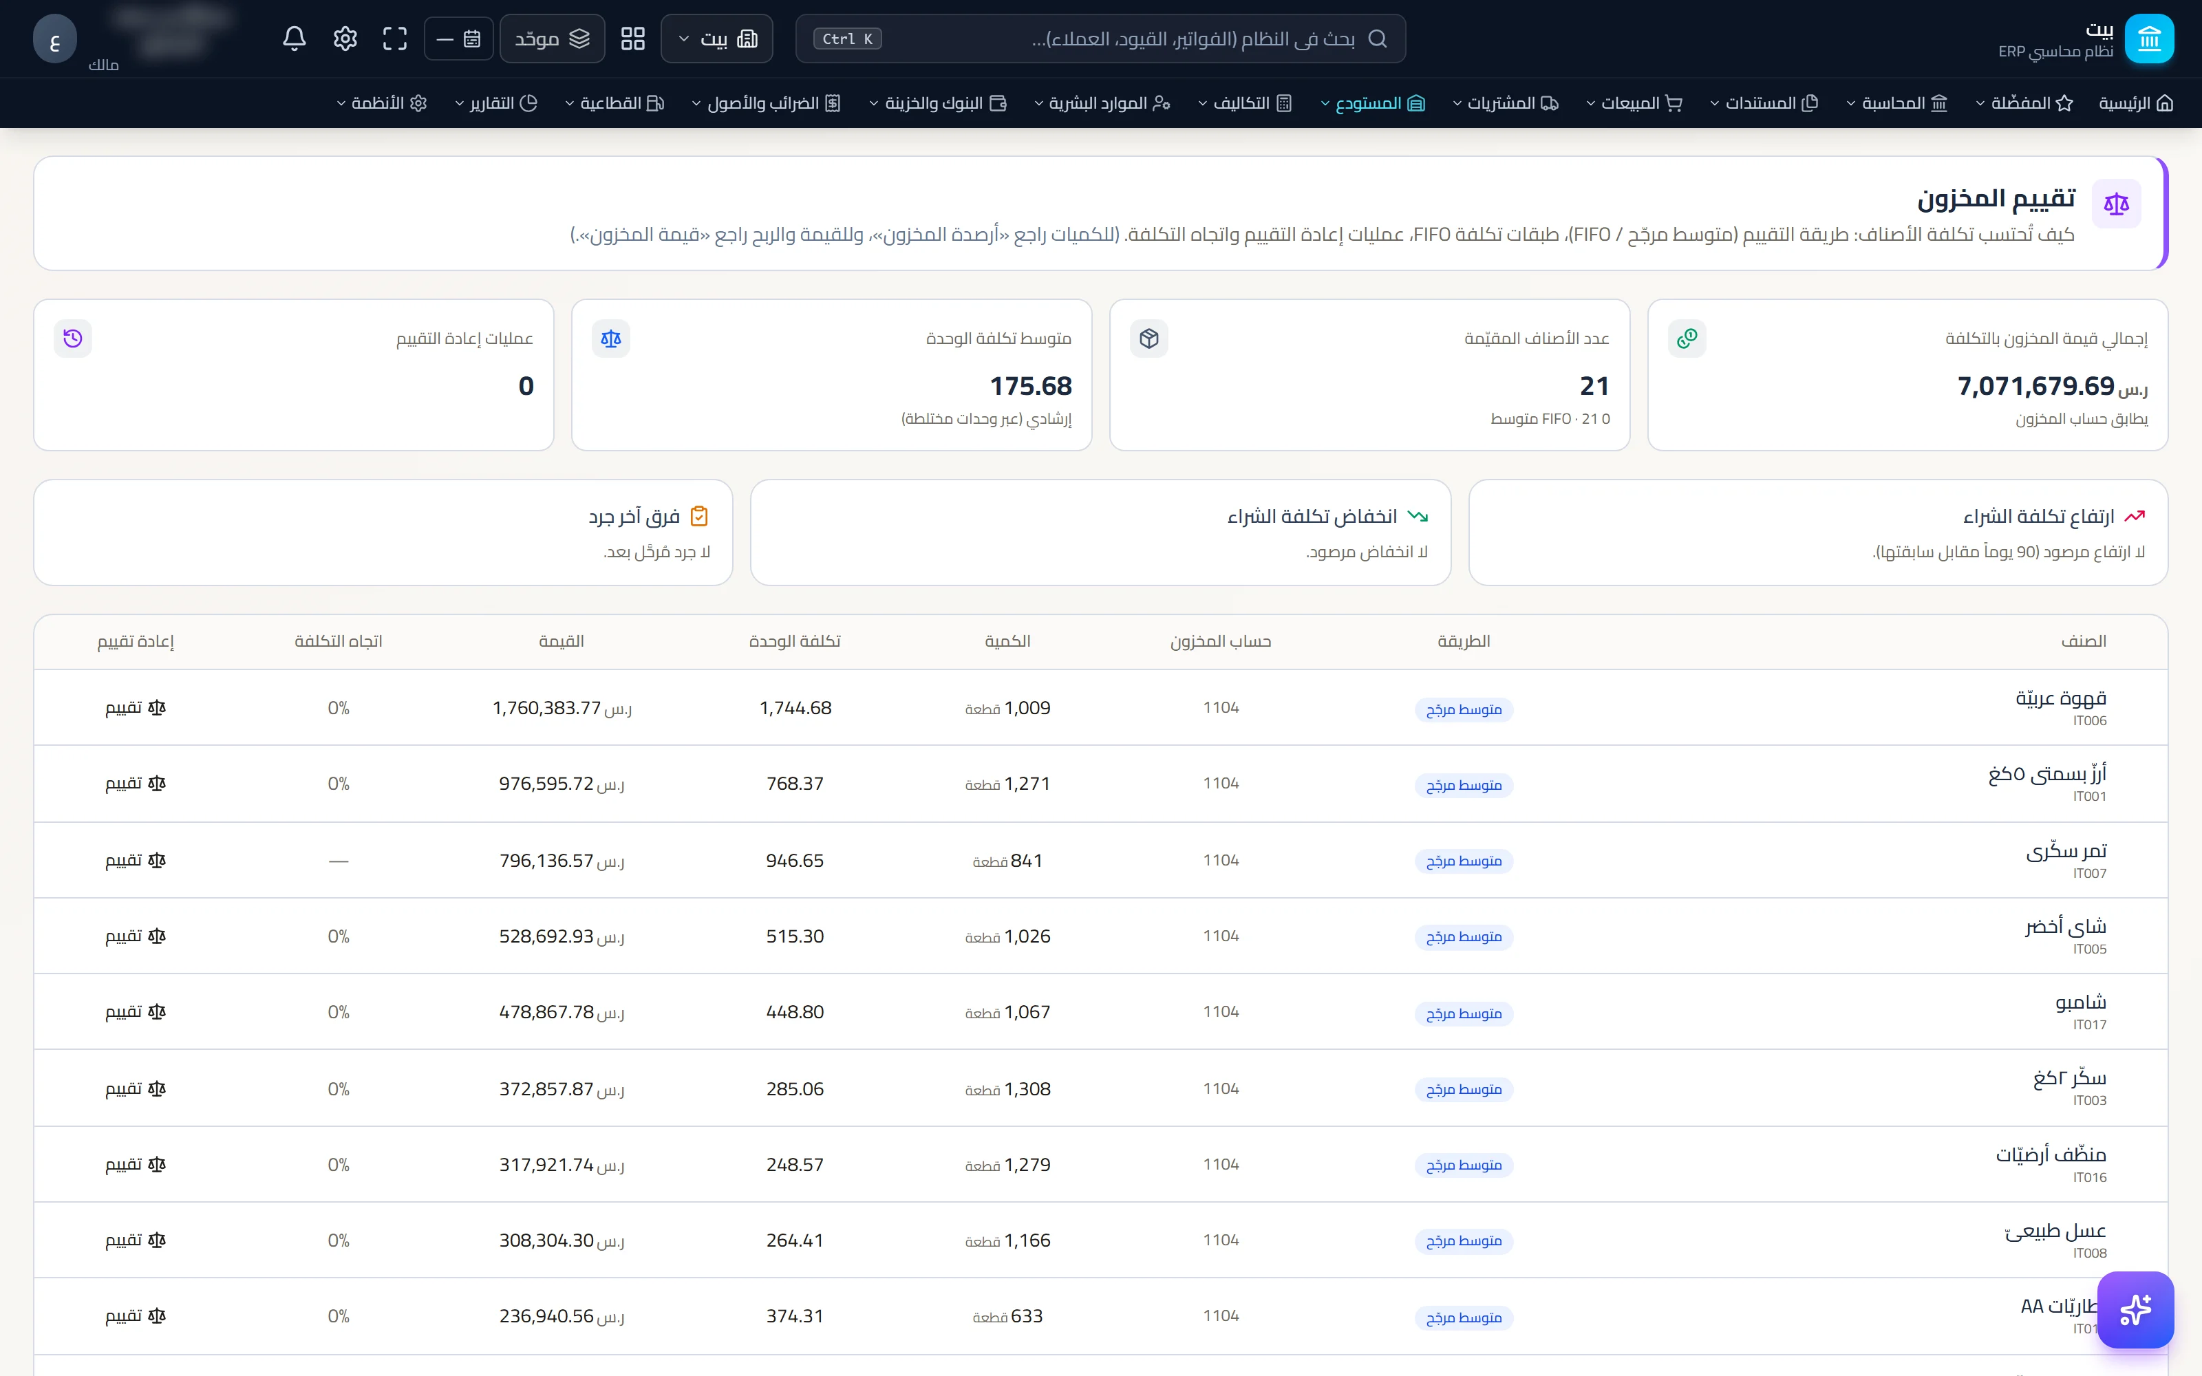The image size is (2202, 1376).
Task: Click the فرق آخر جرد card title
Action: [634, 516]
